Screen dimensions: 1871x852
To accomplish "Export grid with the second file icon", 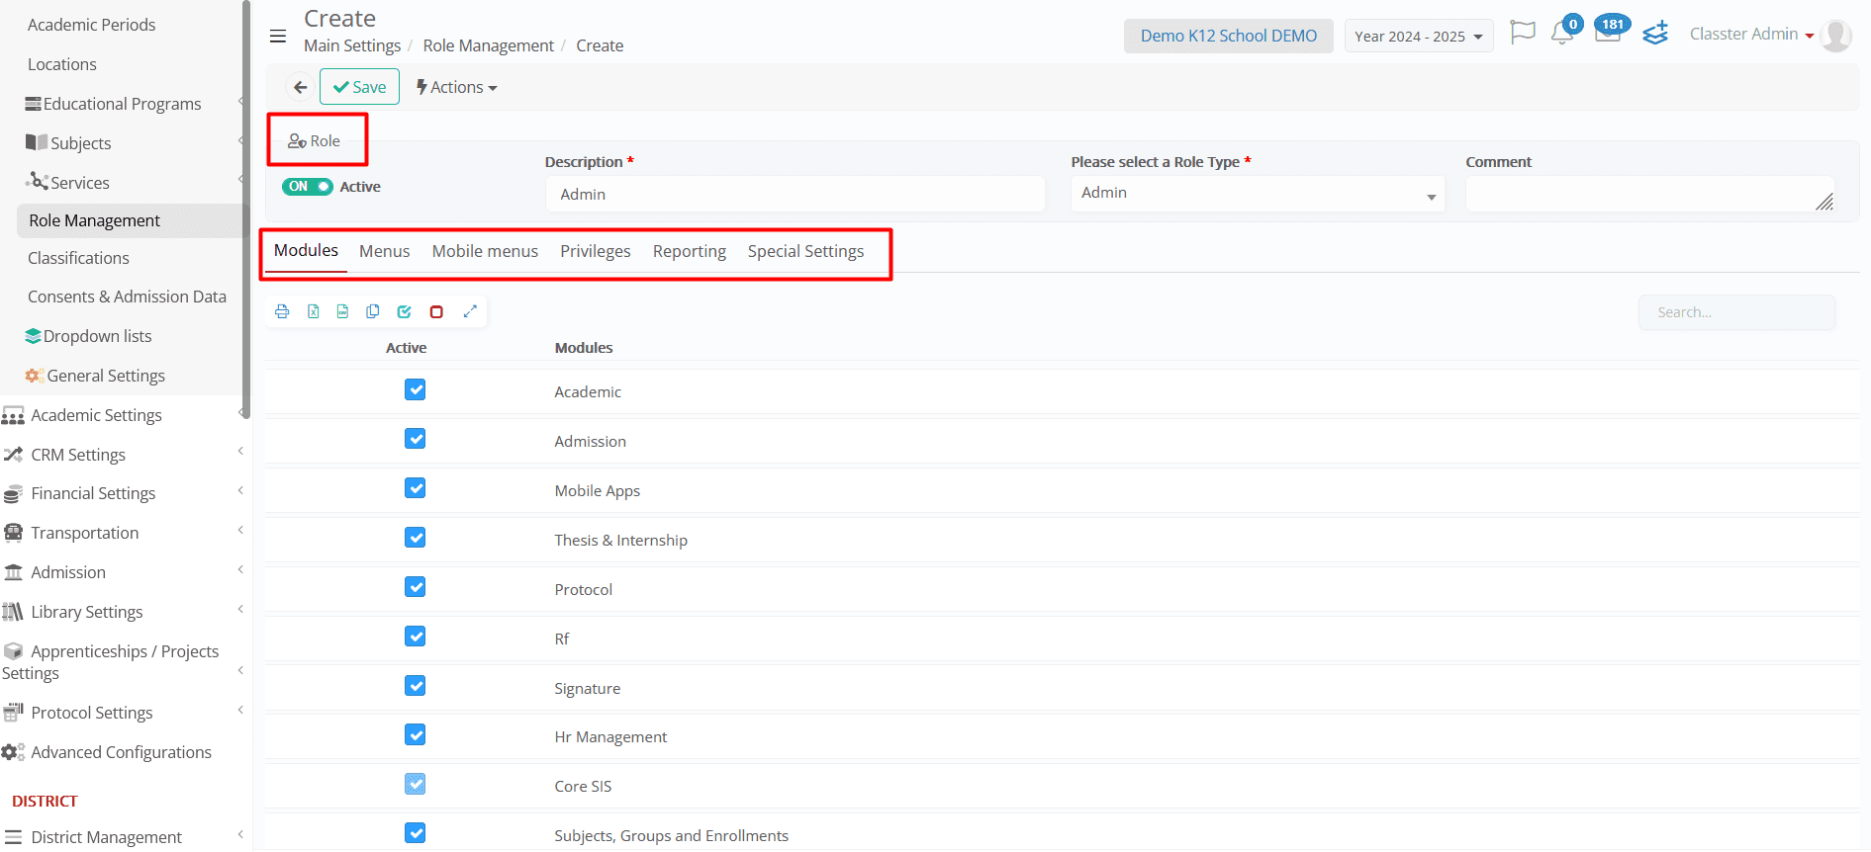I will click(342, 311).
